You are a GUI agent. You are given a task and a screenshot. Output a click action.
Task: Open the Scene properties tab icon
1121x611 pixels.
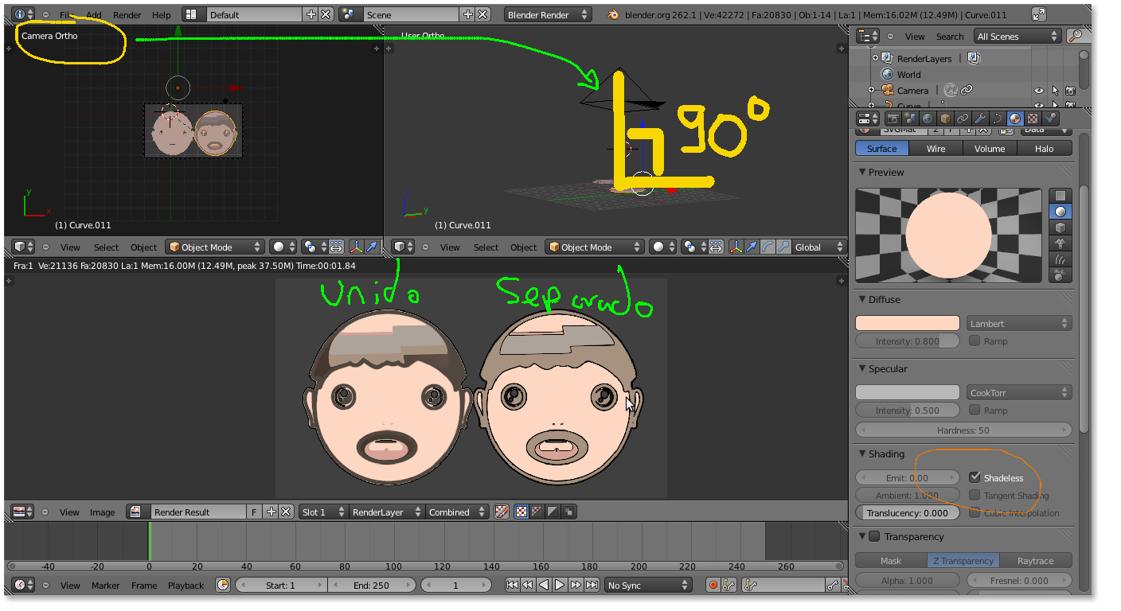click(910, 118)
